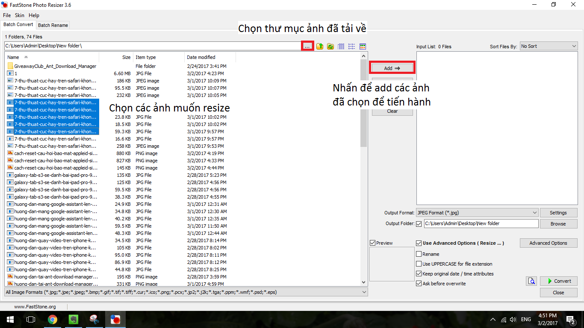Open Evernote from the taskbar
The image size is (584, 328).
pyautogui.click(x=74, y=319)
